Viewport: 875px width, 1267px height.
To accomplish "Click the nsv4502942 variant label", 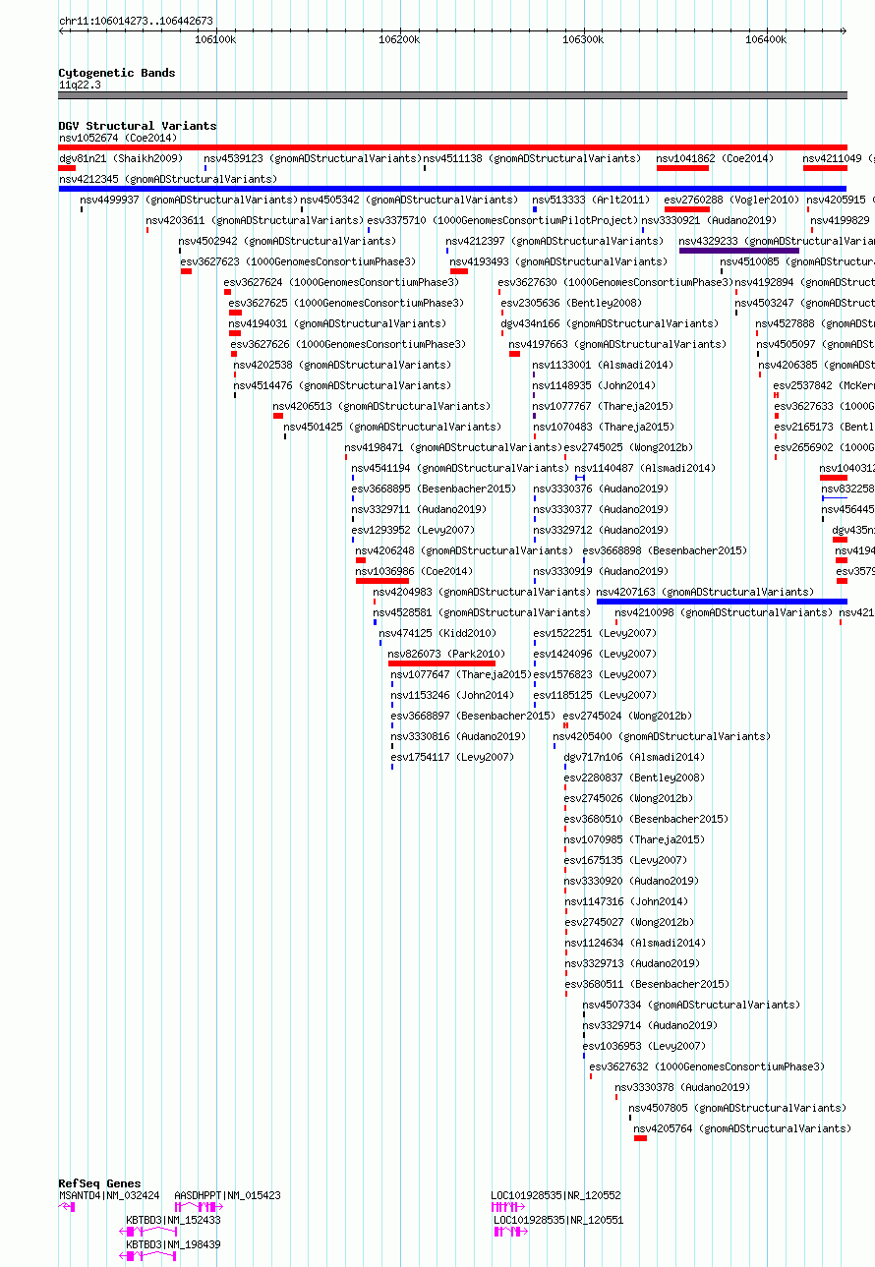I will click(287, 241).
